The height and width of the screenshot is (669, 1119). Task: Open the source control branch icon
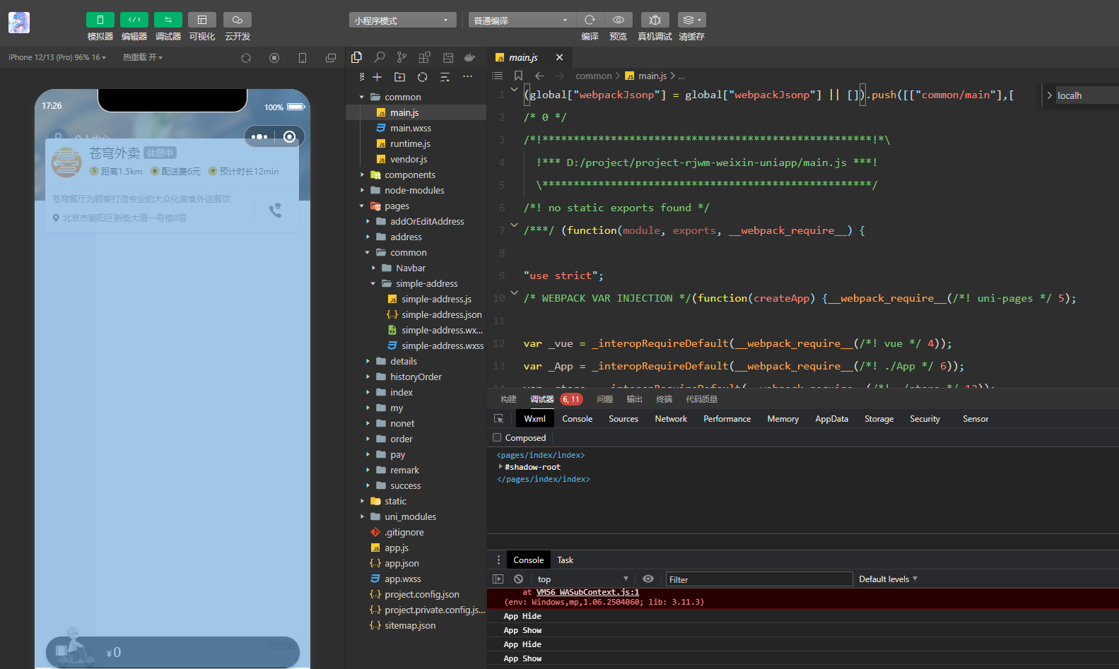[x=402, y=57]
